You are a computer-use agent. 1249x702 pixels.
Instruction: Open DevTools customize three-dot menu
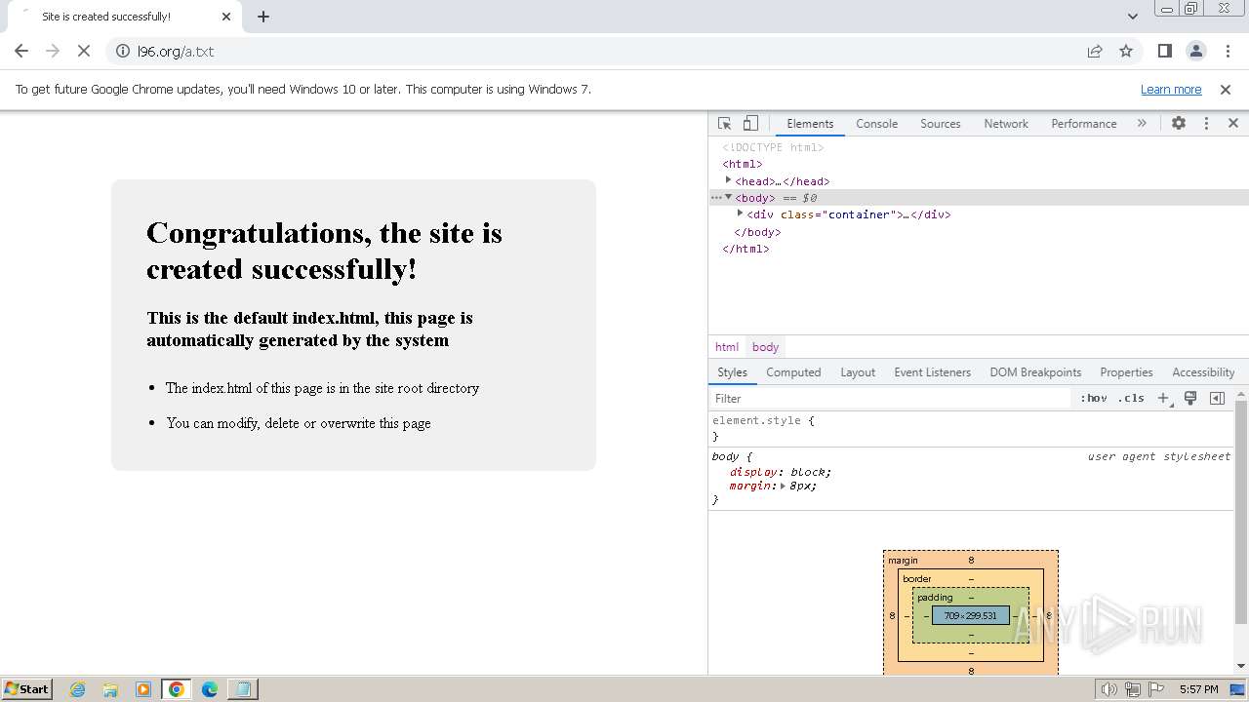point(1206,124)
